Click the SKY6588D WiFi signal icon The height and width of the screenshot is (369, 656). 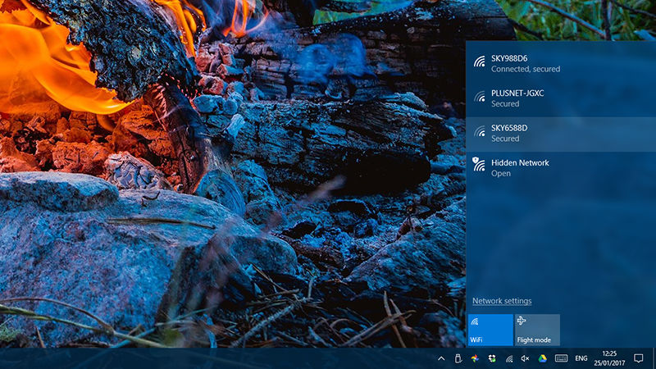[480, 131]
